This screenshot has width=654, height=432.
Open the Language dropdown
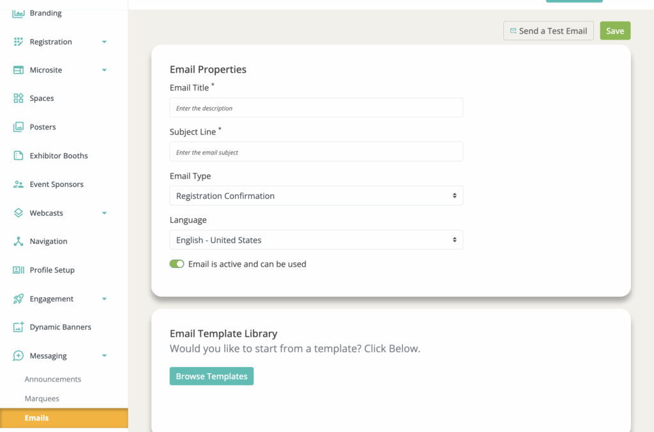[x=316, y=240]
